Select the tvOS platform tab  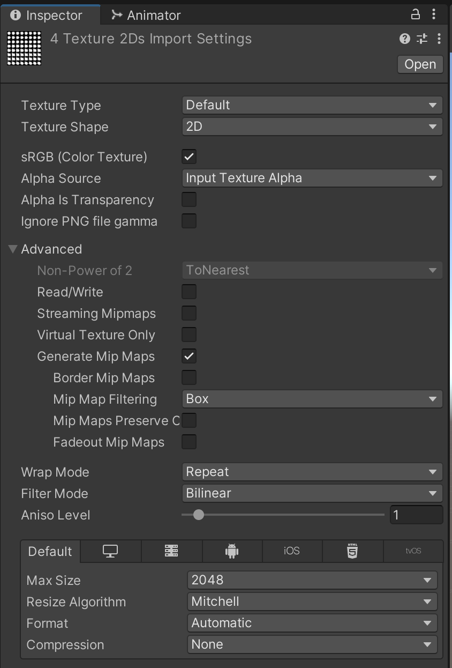coord(413,551)
